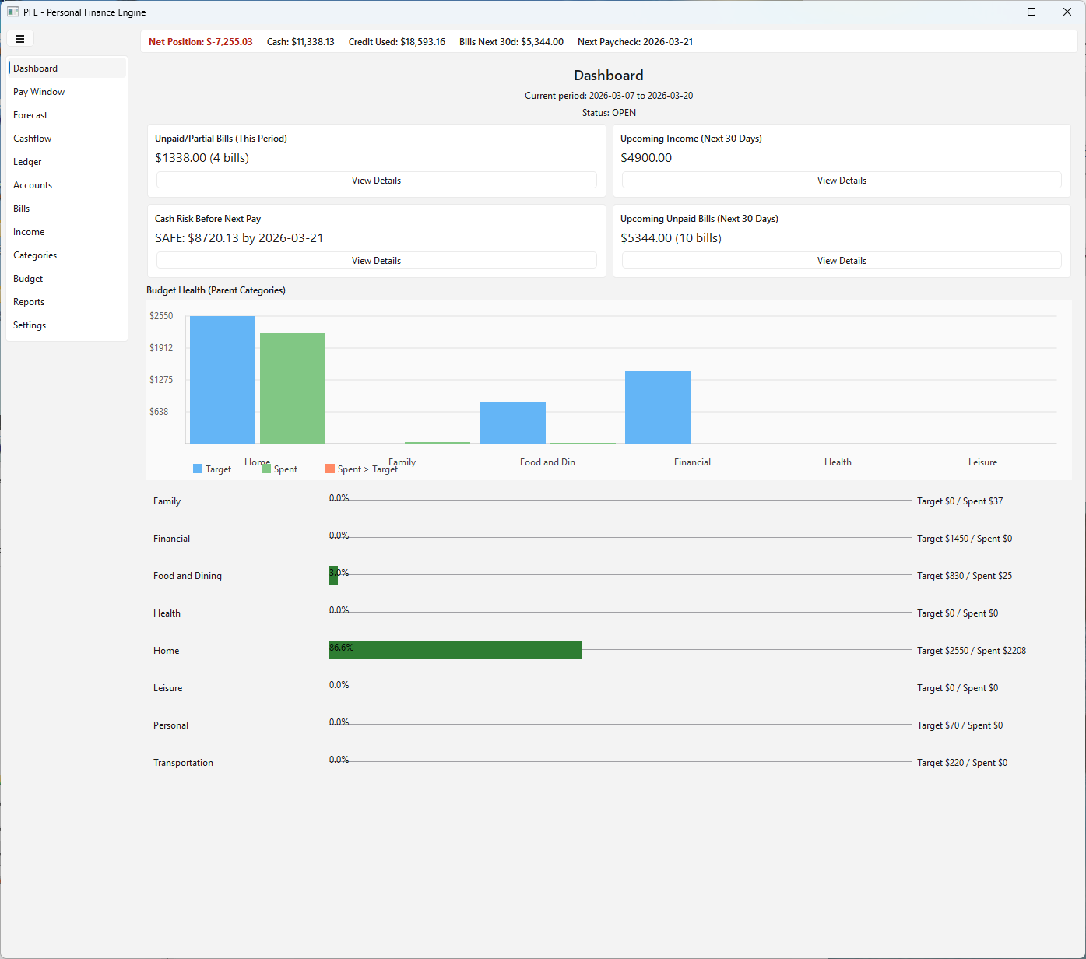1086x959 pixels.
Task: Select Categories from the sidebar
Action: coord(35,255)
